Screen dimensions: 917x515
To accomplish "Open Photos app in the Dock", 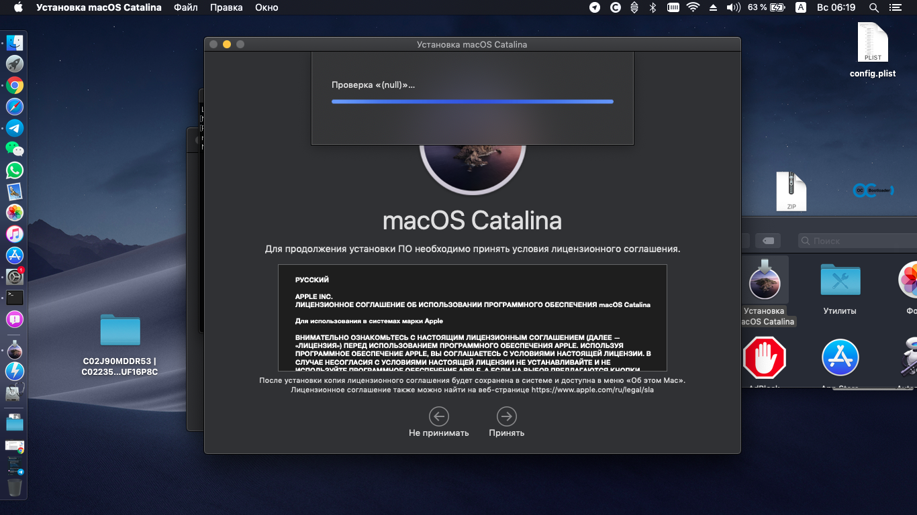I will (15, 213).
